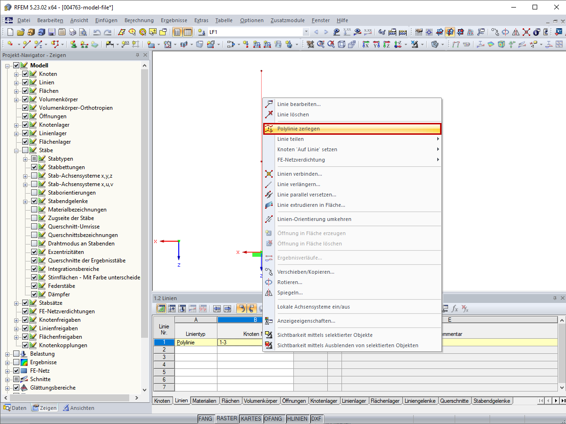Uncheck the Knoten checkbox
566x424 pixels.
point(25,74)
